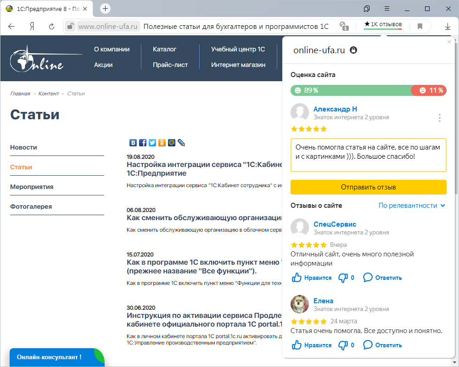Dislike Елена's review
The height and width of the screenshot is (367, 459).
point(346,345)
